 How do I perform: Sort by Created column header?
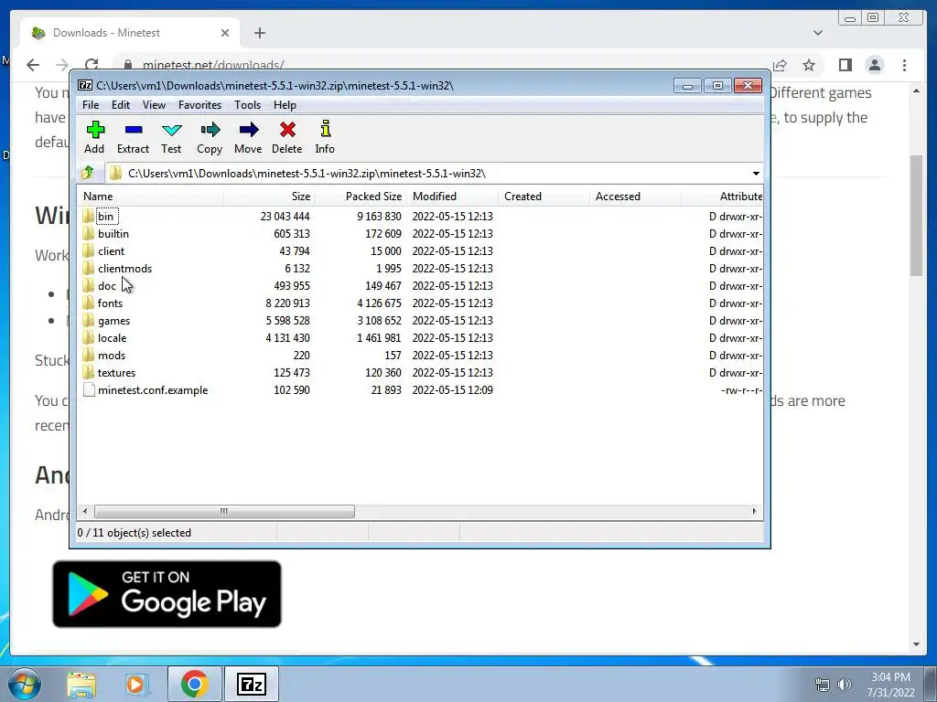(x=544, y=196)
